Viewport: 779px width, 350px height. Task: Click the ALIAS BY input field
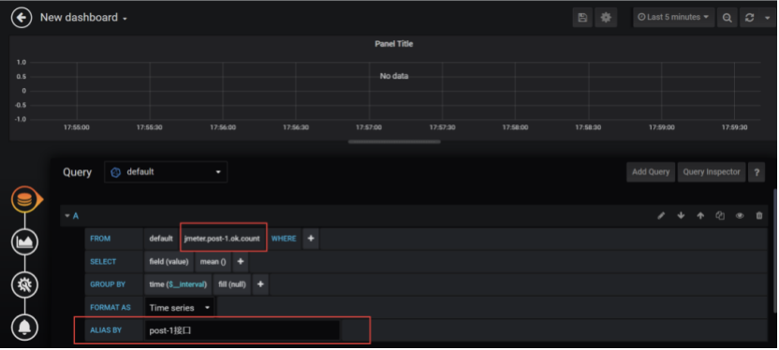[242, 330]
